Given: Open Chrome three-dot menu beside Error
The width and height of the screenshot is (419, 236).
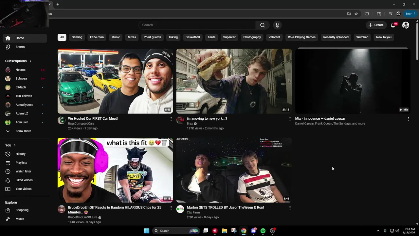Looking at the screenshot, I should point(414,14).
